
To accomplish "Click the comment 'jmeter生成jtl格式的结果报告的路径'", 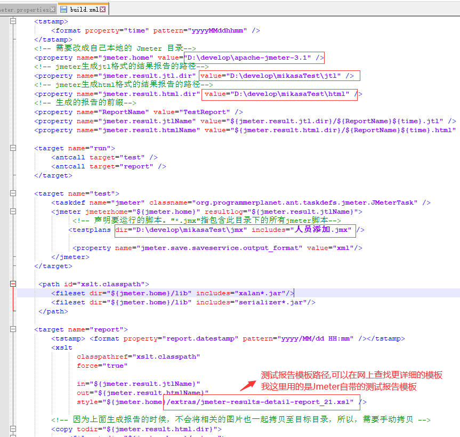I will click(x=121, y=67).
